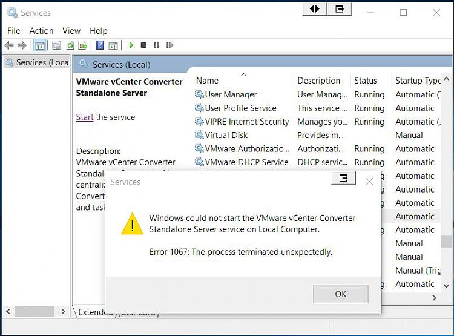Image resolution: width=454 pixels, height=336 pixels.
Task: Open the Help toolbar icon
Action: (x=100, y=45)
